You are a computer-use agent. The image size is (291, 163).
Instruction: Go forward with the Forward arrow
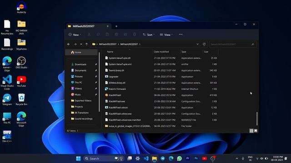(x=75, y=44)
